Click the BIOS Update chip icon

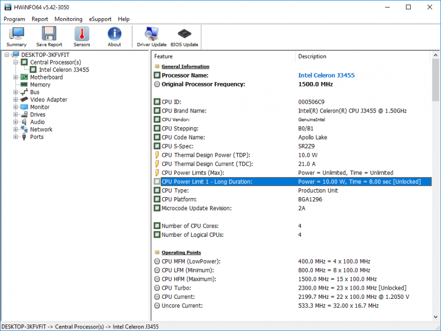tap(184, 34)
